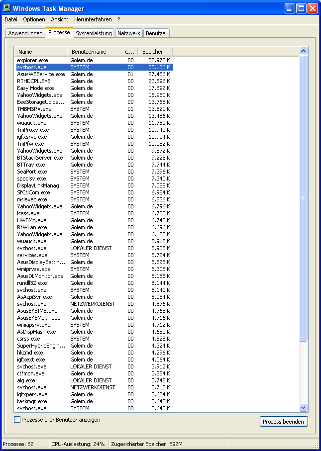Sort by the Benutzername column header
This screenshot has height=451, width=321.
(x=94, y=52)
